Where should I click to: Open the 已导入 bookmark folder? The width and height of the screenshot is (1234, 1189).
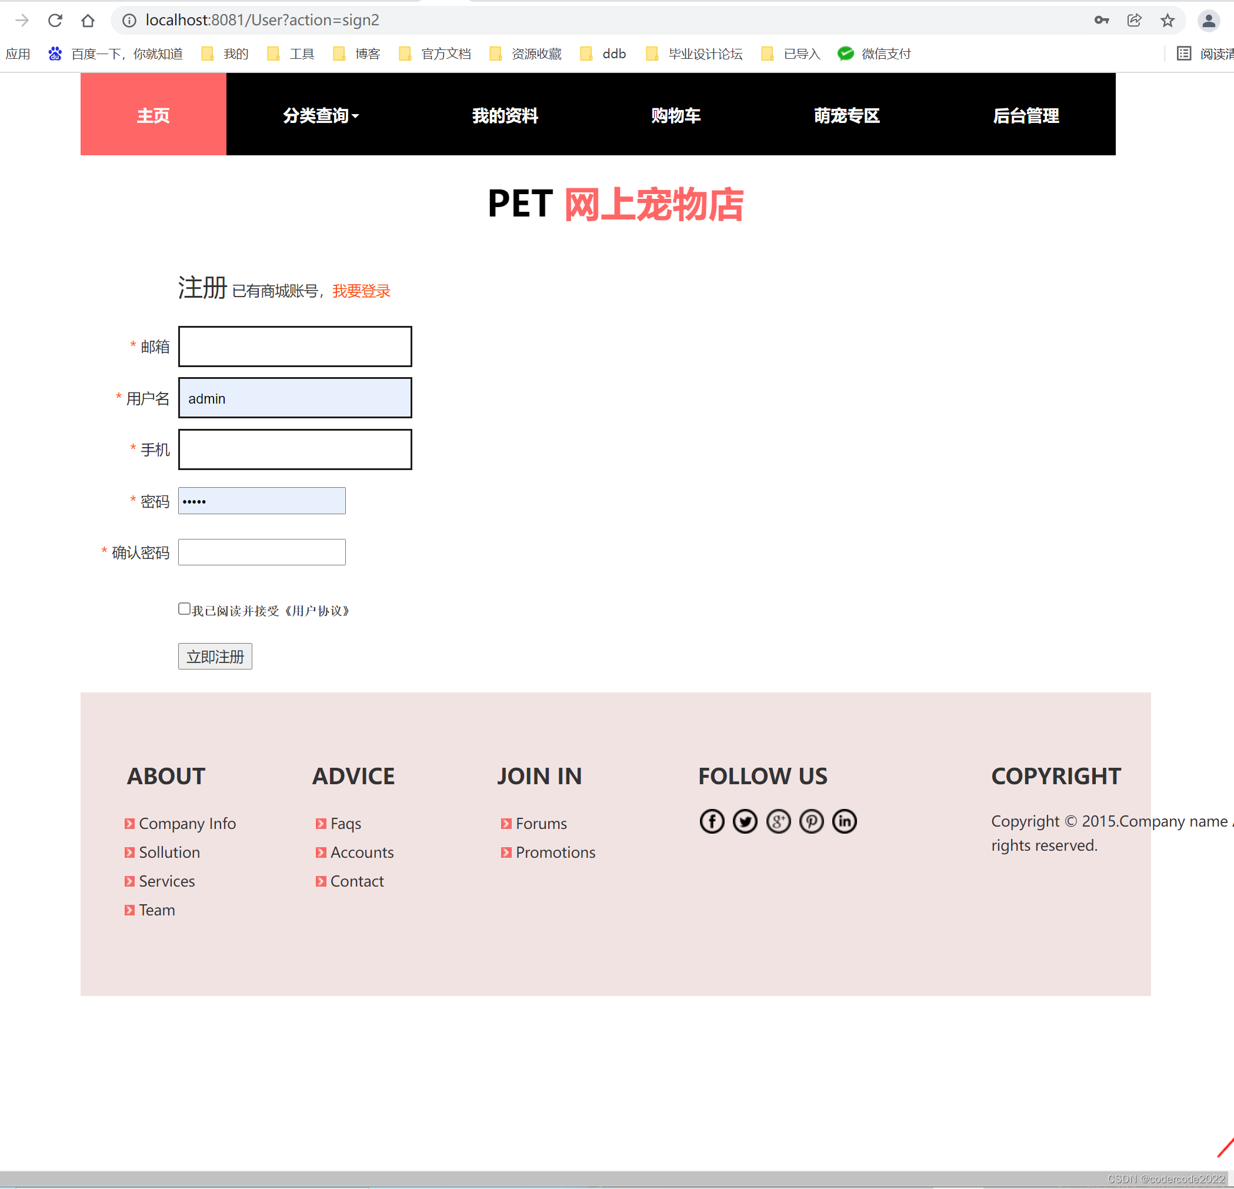coord(791,54)
